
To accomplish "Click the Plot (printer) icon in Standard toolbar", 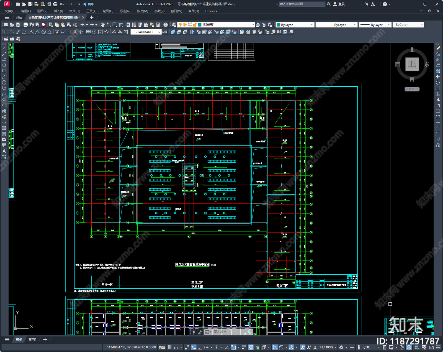I will (26, 25).
